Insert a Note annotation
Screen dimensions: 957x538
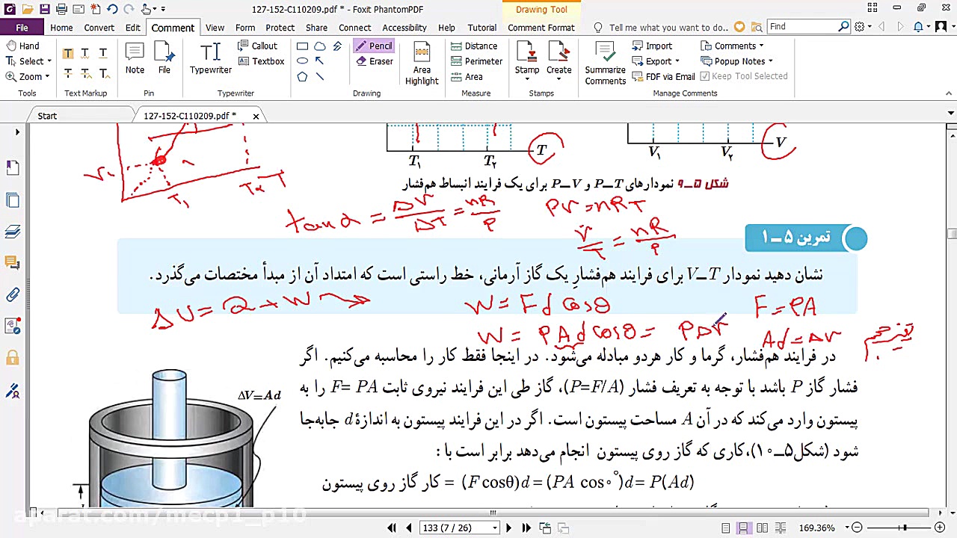point(135,58)
